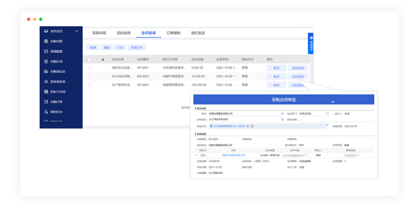Open the 乙方 company name link
The height and width of the screenshot is (209, 420).
(x=233, y=155)
